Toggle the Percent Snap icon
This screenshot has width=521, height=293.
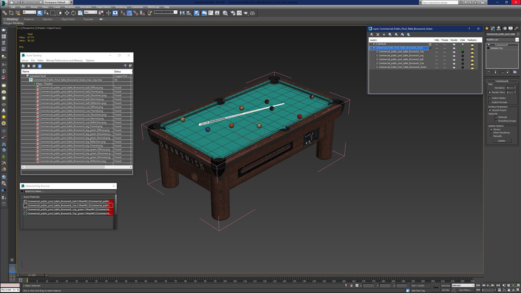(136, 13)
